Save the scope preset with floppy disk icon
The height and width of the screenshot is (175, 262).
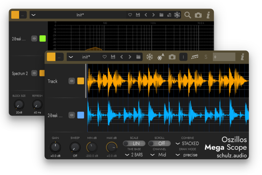tap(112, 57)
